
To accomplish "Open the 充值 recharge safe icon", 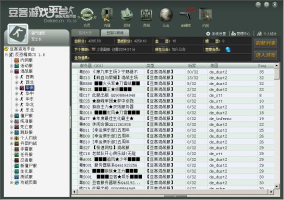I will pos(107,15).
